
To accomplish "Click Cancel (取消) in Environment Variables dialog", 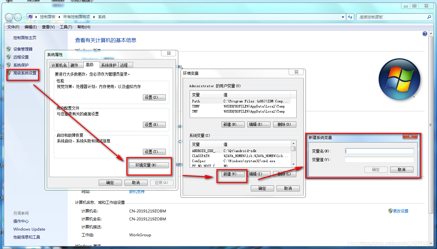I will (x=288, y=188).
